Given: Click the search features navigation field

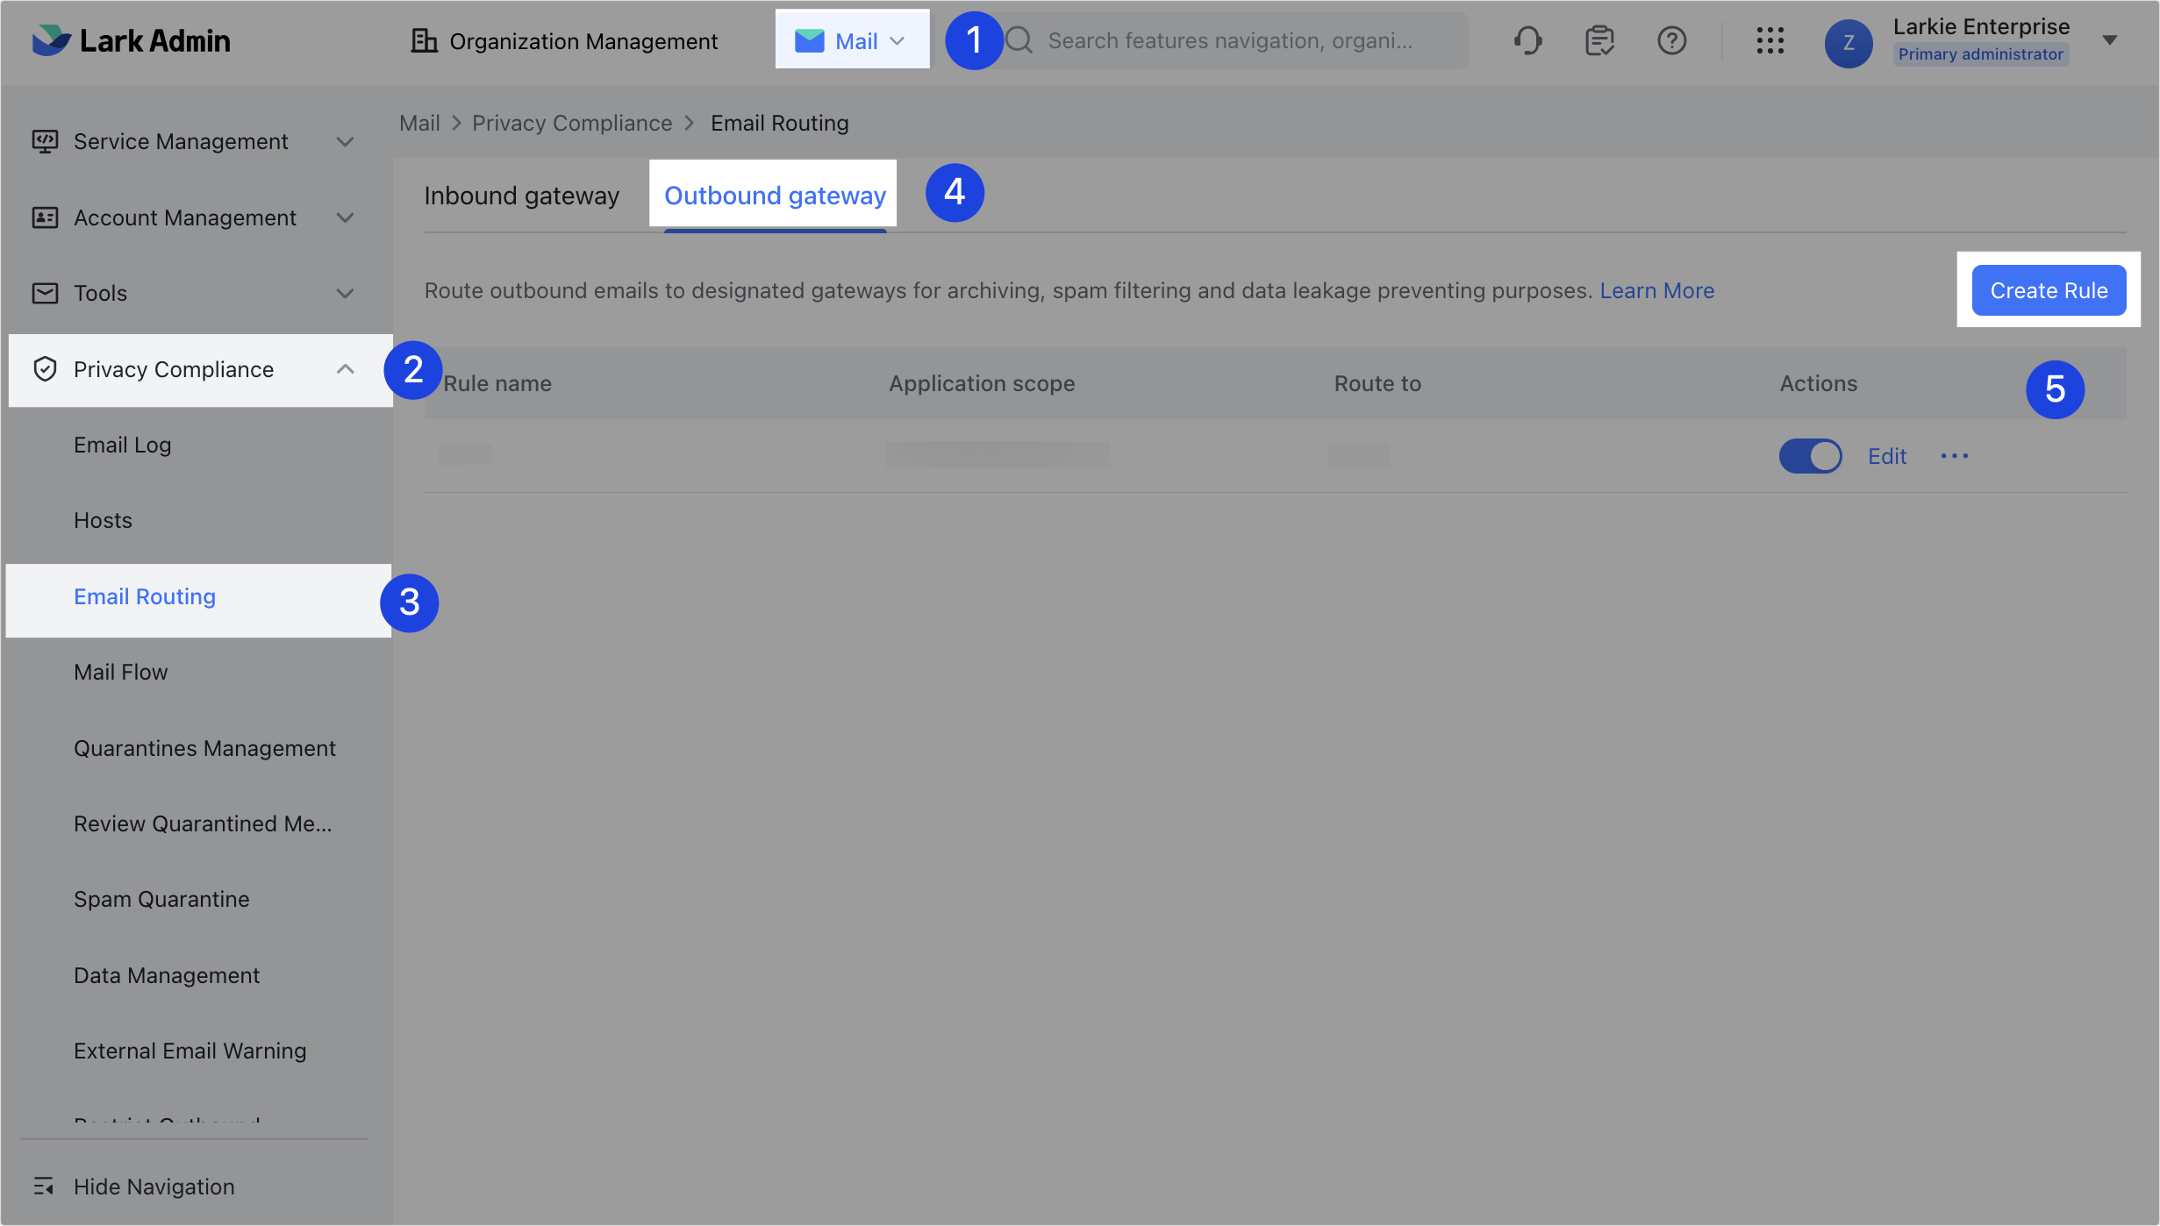Looking at the screenshot, I should tap(1228, 39).
